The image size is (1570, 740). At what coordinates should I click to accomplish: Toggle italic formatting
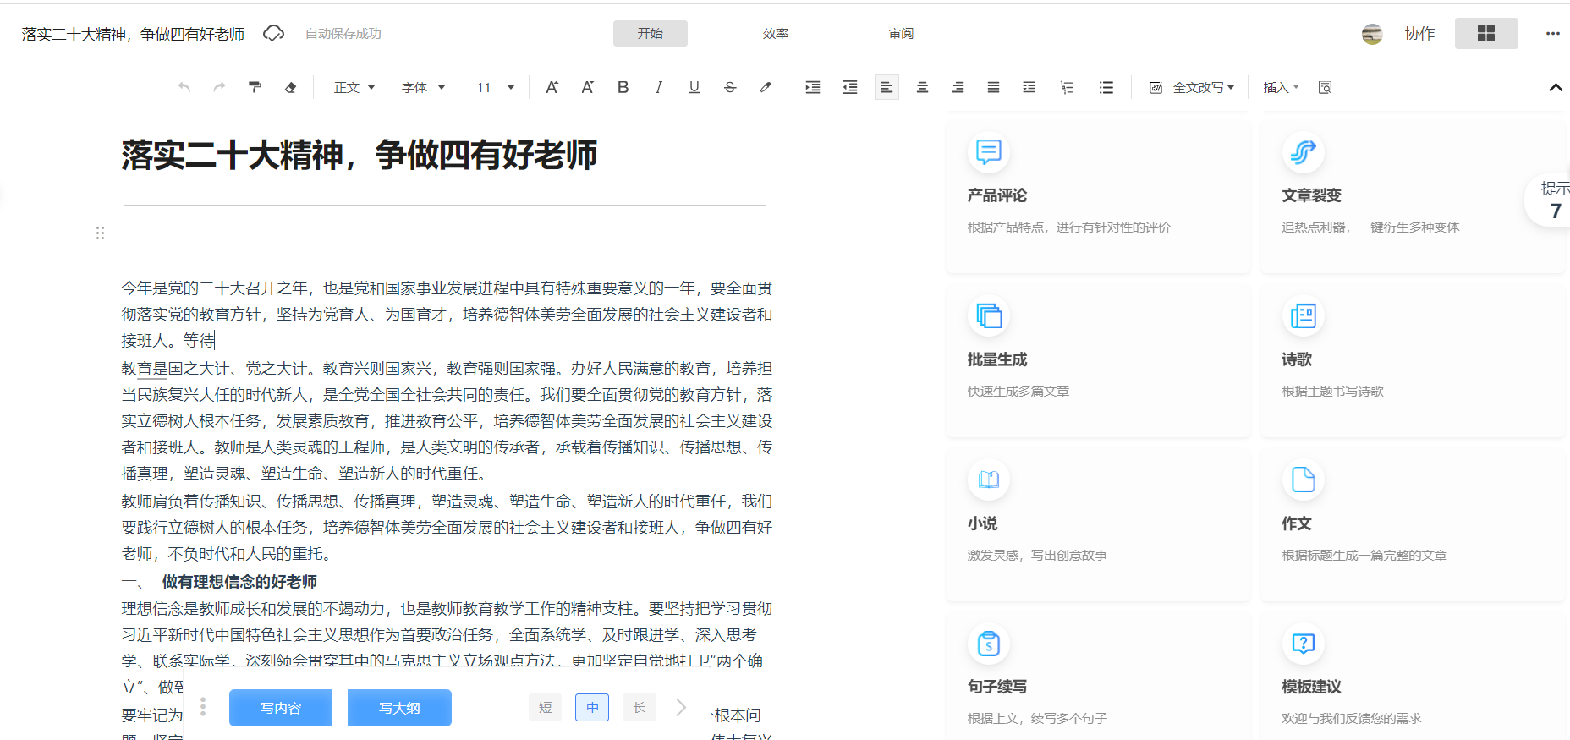[x=659, y=87]
